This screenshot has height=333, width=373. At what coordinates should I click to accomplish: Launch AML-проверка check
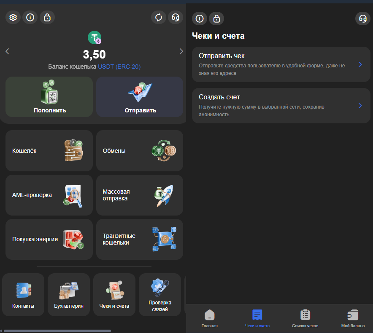click(x=49, y=195)
